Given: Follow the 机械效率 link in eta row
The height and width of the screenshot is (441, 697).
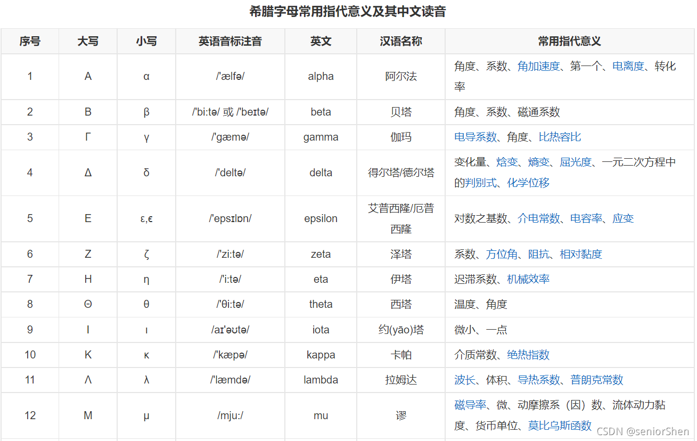Looking at the screenshot, I should coord(528,279).
